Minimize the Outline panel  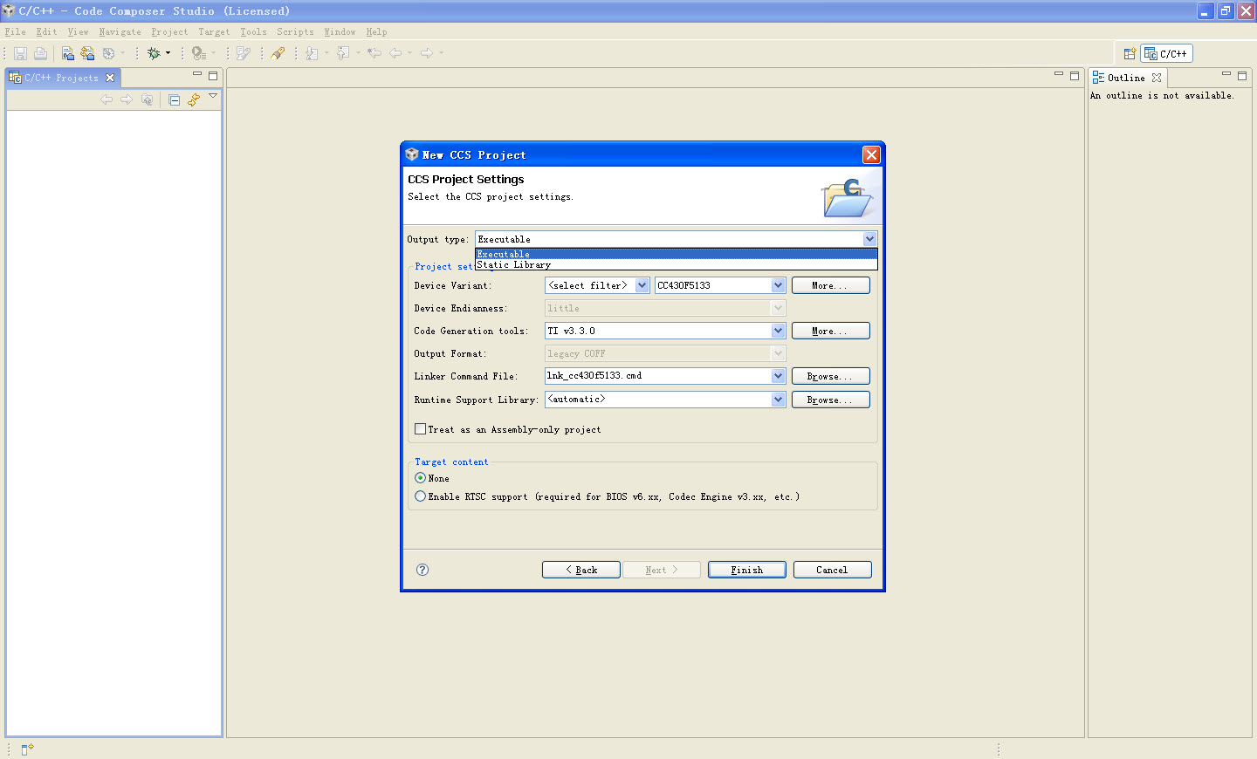point(1226,75)
